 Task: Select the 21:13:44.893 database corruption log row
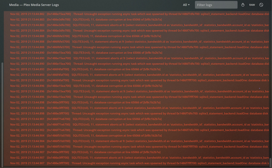(136, 69)
